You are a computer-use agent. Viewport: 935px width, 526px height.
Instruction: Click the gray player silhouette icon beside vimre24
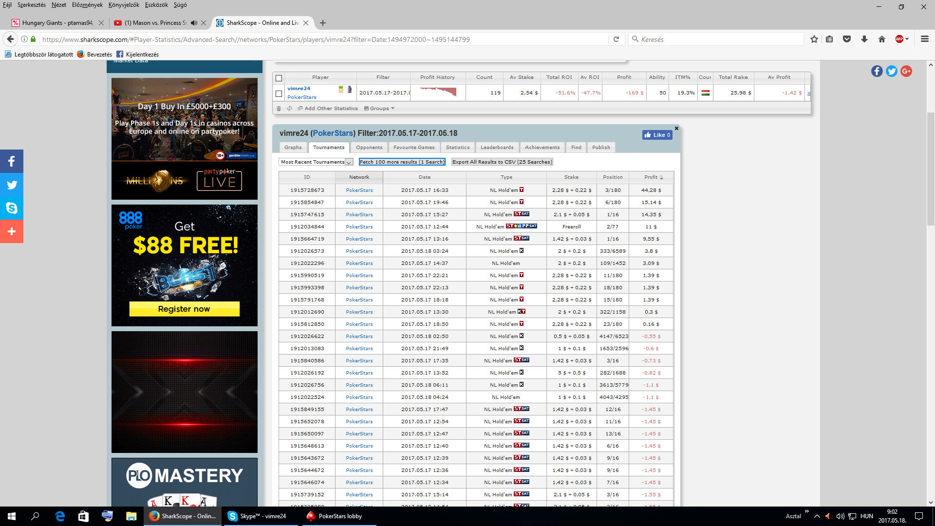coord(349,89)
